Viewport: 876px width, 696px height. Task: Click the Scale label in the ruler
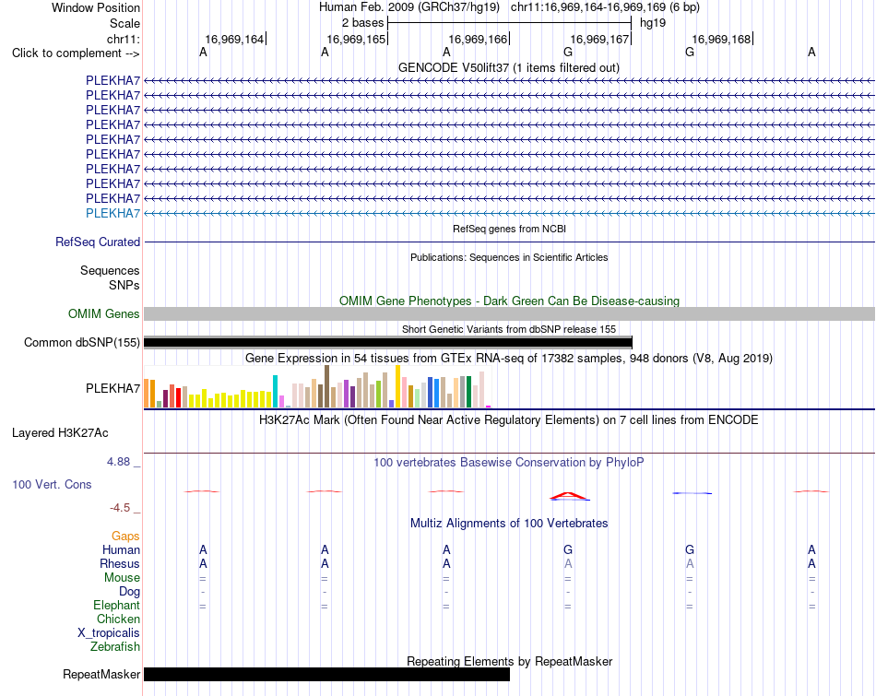pyautogui.click(x=124, y=23)
